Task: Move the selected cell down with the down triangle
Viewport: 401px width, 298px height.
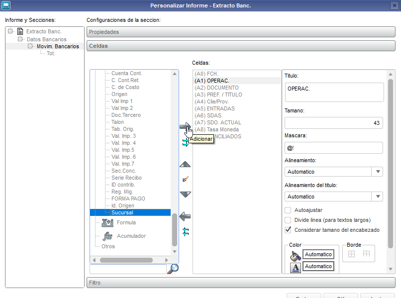Action: click(x=185, y=194)
